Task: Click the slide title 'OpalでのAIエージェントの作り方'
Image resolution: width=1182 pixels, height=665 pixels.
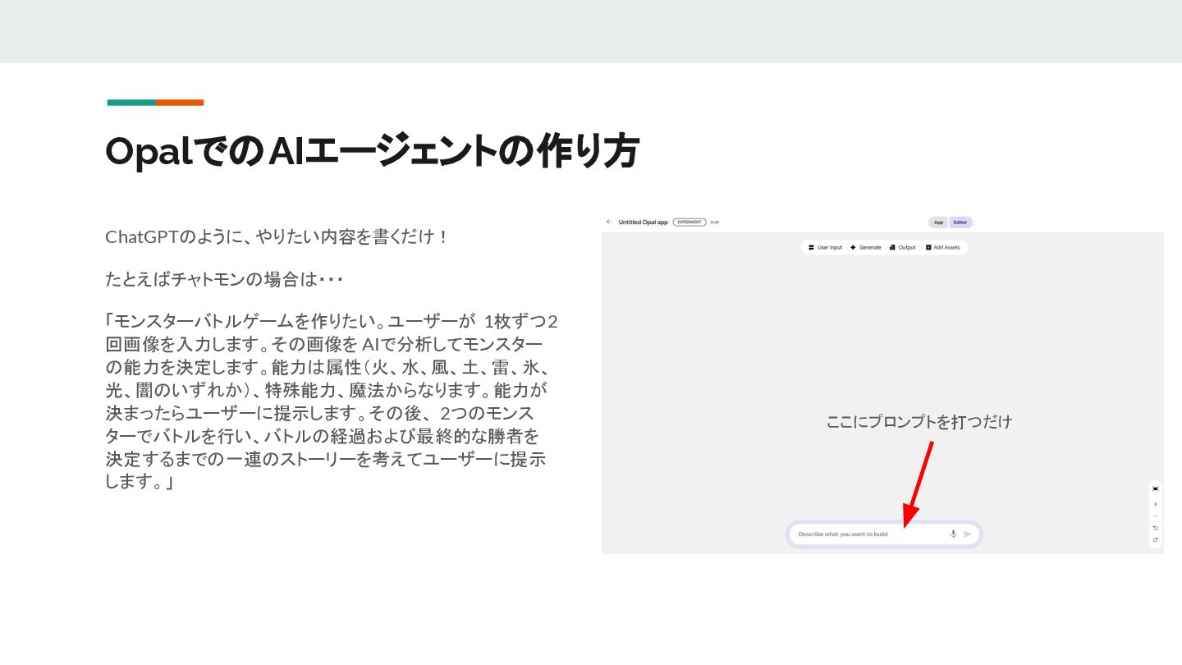Action: [x=372, y=151]
